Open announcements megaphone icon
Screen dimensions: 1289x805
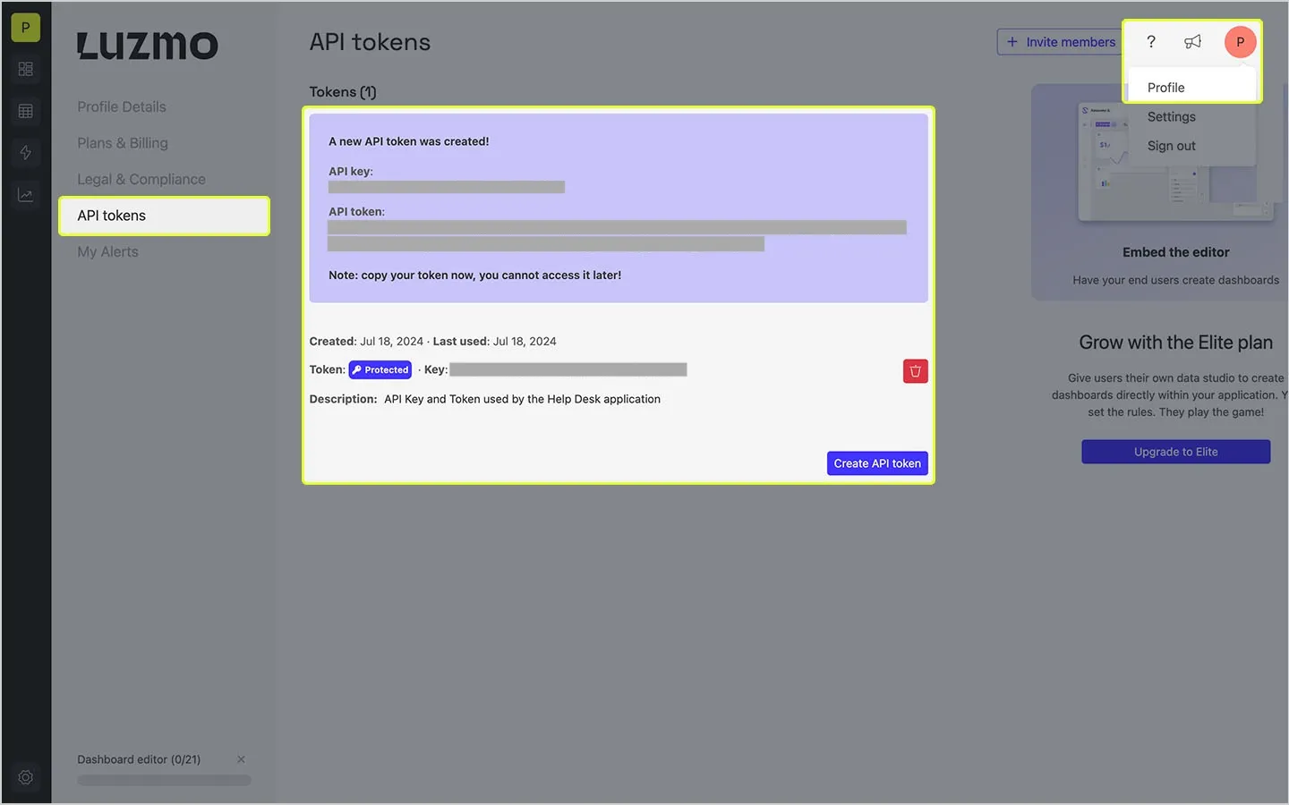pyautogui.click(x=1192, y=42)
